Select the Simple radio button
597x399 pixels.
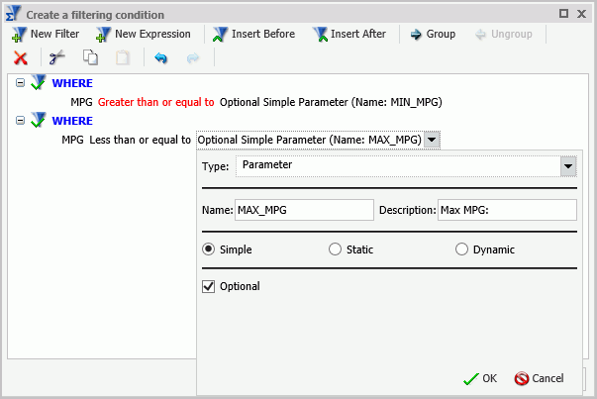209,249
